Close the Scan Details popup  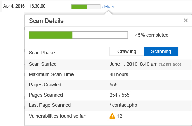coord(185,20)
